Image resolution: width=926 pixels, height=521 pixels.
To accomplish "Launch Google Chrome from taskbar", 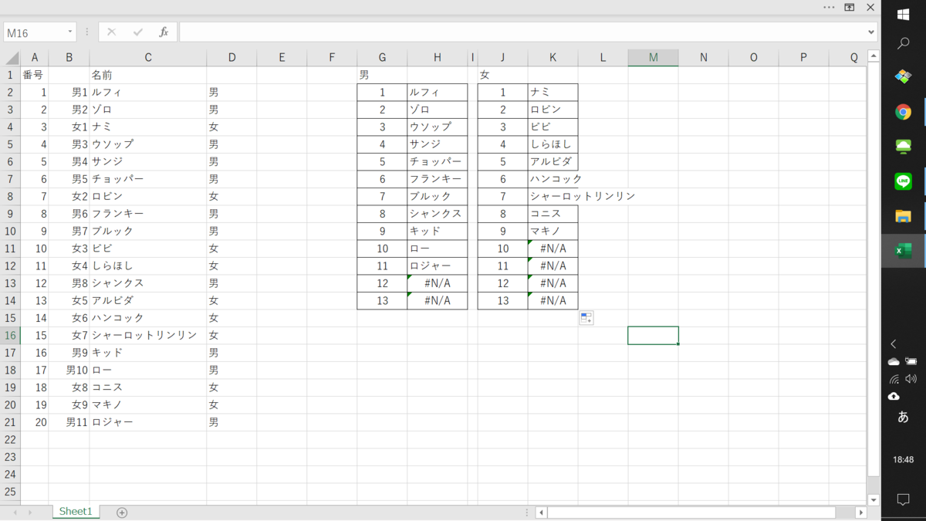I will pyautogui.click(x=903, y=112).
